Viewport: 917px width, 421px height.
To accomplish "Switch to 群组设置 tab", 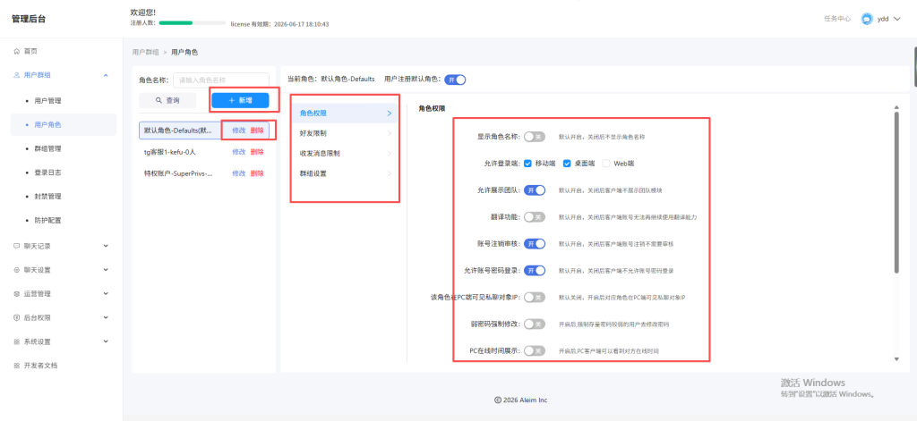I will click(344, 173).
